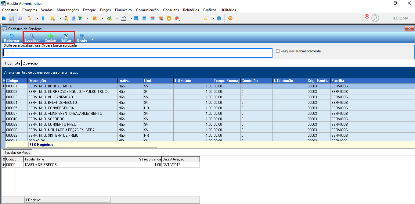Screen dimensions: 415x204
Task: Click the Localizar button
Action: (32, 38)
